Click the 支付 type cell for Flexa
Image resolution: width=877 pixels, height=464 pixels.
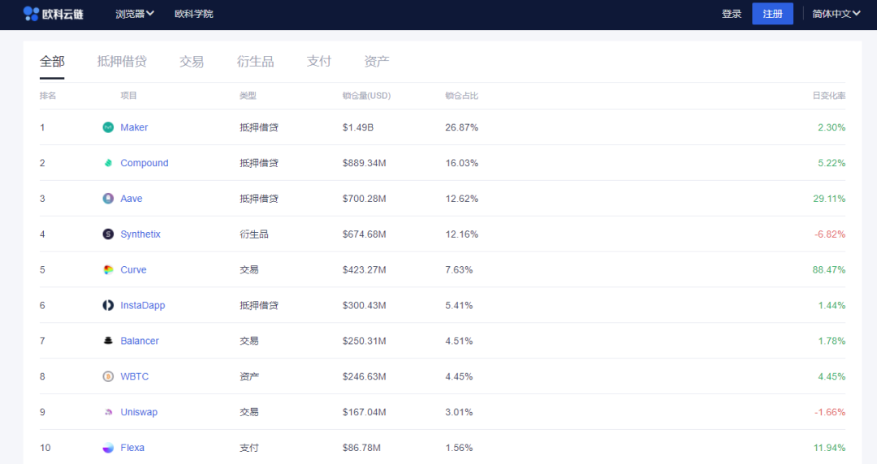coord(249,448)
